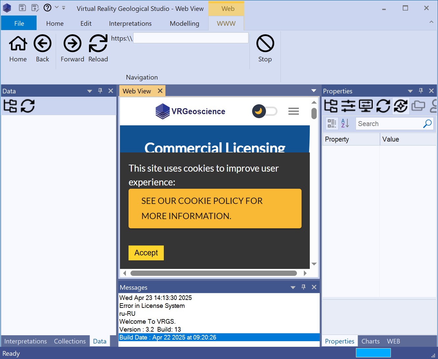Image resolution: width=438 pixels, height=359 pixels.
Task: Sort properties alphabetically A to Z
Action: tap(345, 123)
